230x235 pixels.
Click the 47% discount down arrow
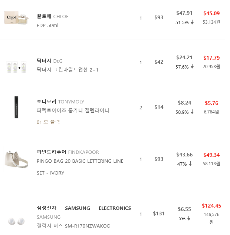coord(190,164)
